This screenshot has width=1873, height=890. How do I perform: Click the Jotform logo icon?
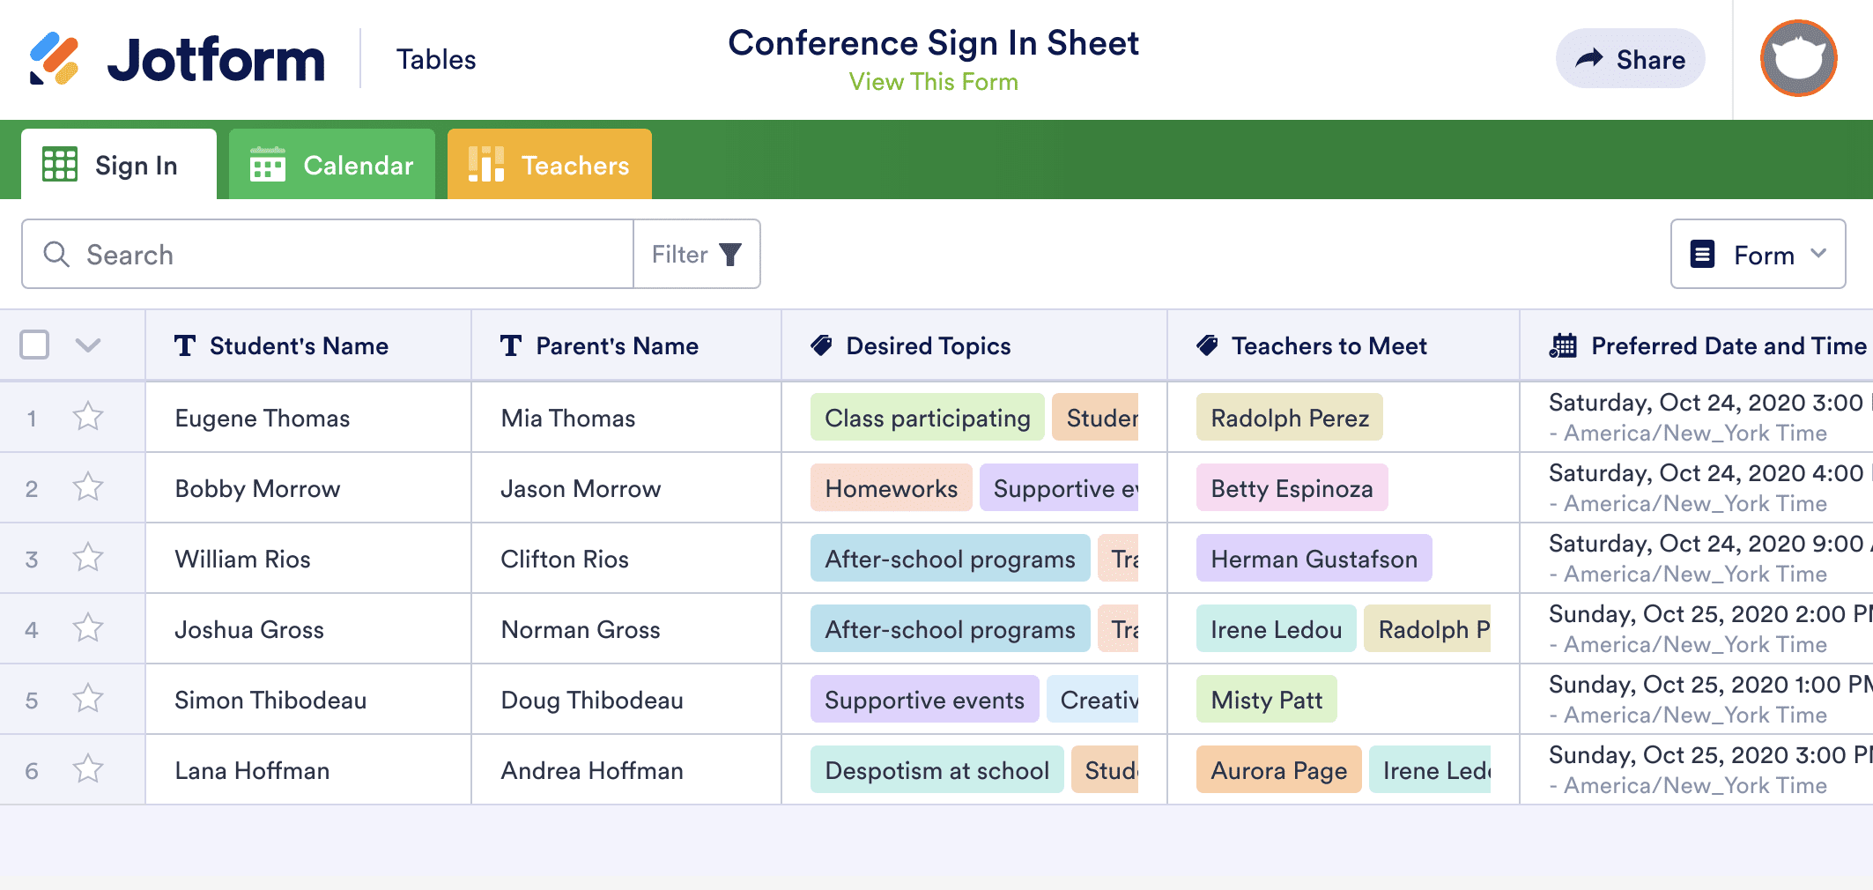(x=55, y=59)
